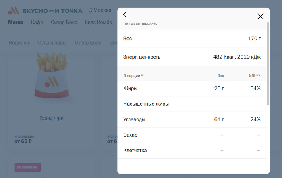The image size is (282, 178).
Task: Select the Сеты и пары category tab
Action: (x=52, y=43)
